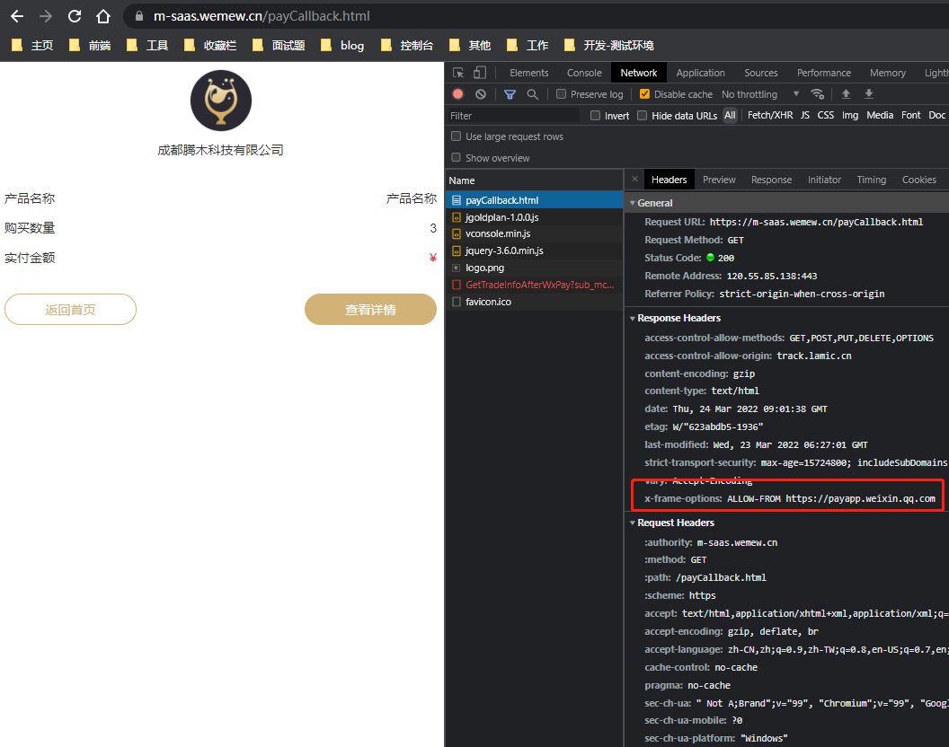Viewport: 949px width, 747px height.
Task: Open network conditions wifi icon
Action: click(818, 93)
